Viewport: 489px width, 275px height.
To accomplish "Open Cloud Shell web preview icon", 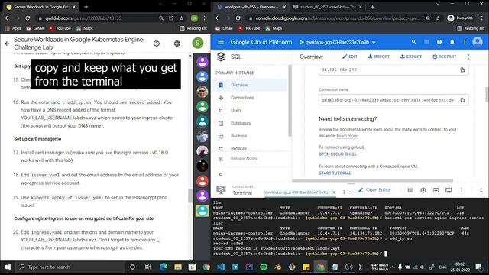I will tap(436, 190).
